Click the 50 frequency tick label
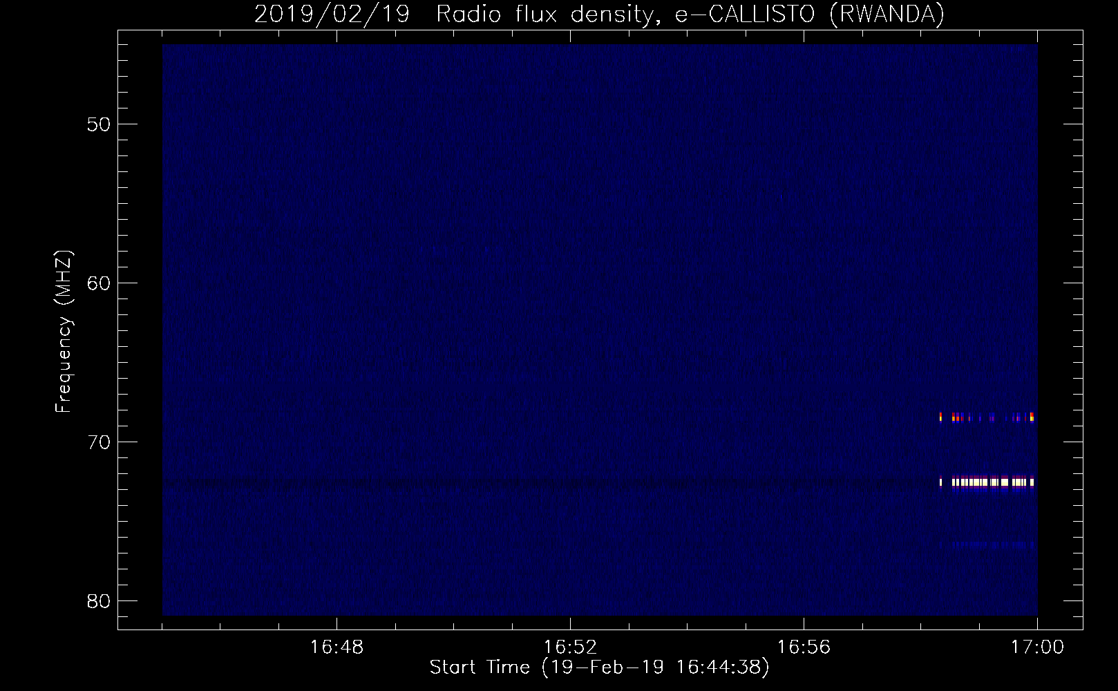This screenshot has width=1118, height=691. pyautogui.click(x=99, y=125)
